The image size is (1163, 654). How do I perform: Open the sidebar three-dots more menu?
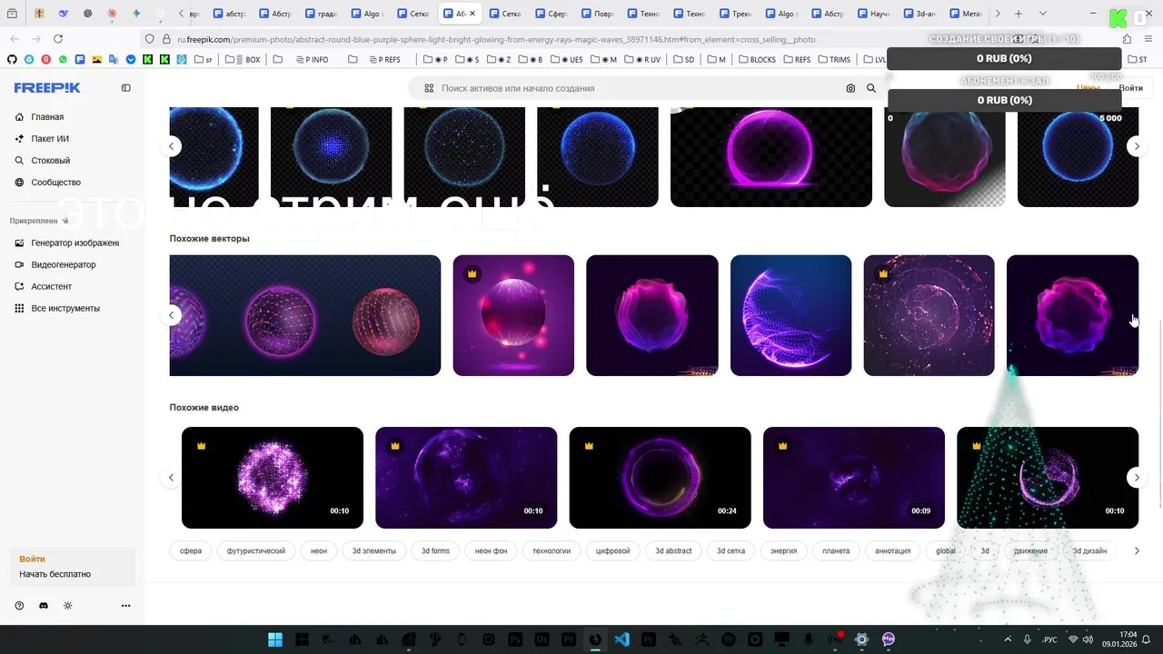point(125,606)
